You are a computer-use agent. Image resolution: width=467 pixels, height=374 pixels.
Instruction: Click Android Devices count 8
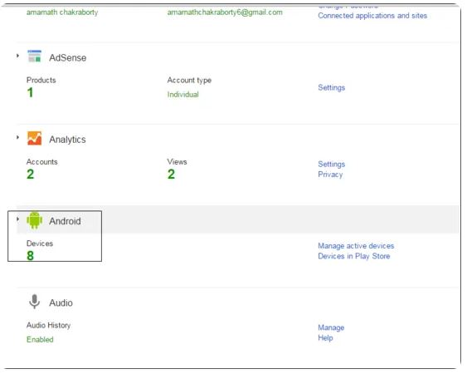pos(31,256)
